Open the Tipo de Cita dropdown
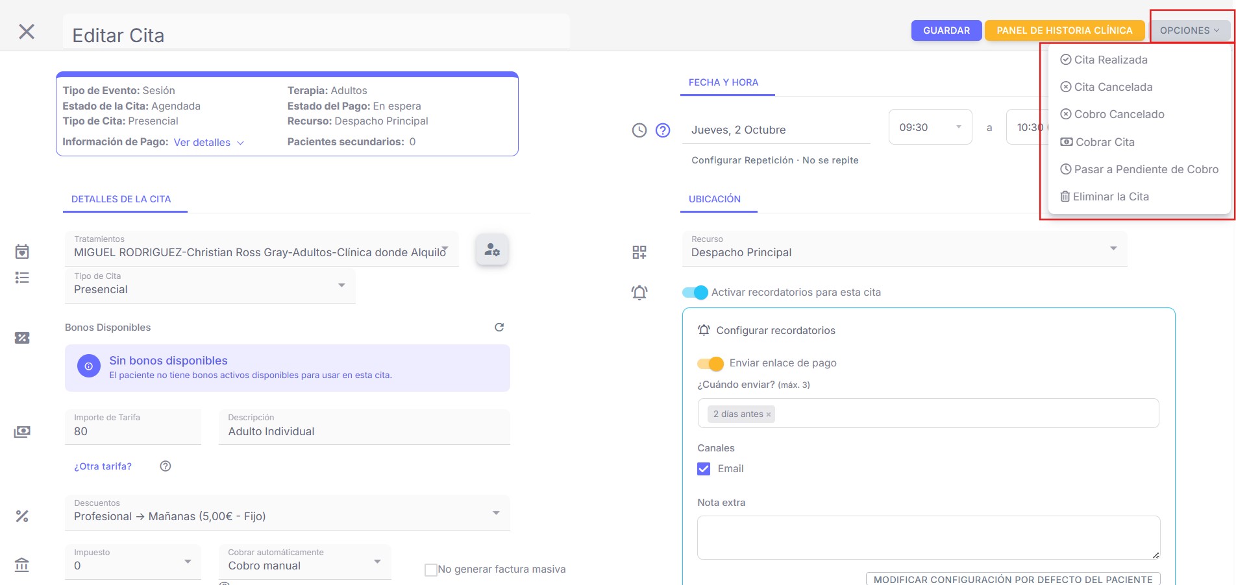The height and width of the screenshot is (585, 1236). 340,285
